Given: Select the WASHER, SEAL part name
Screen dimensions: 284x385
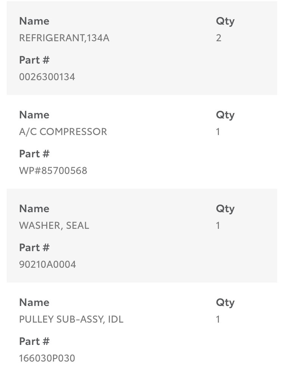Looking at the screenshot, I should click(x=54, y=225).
